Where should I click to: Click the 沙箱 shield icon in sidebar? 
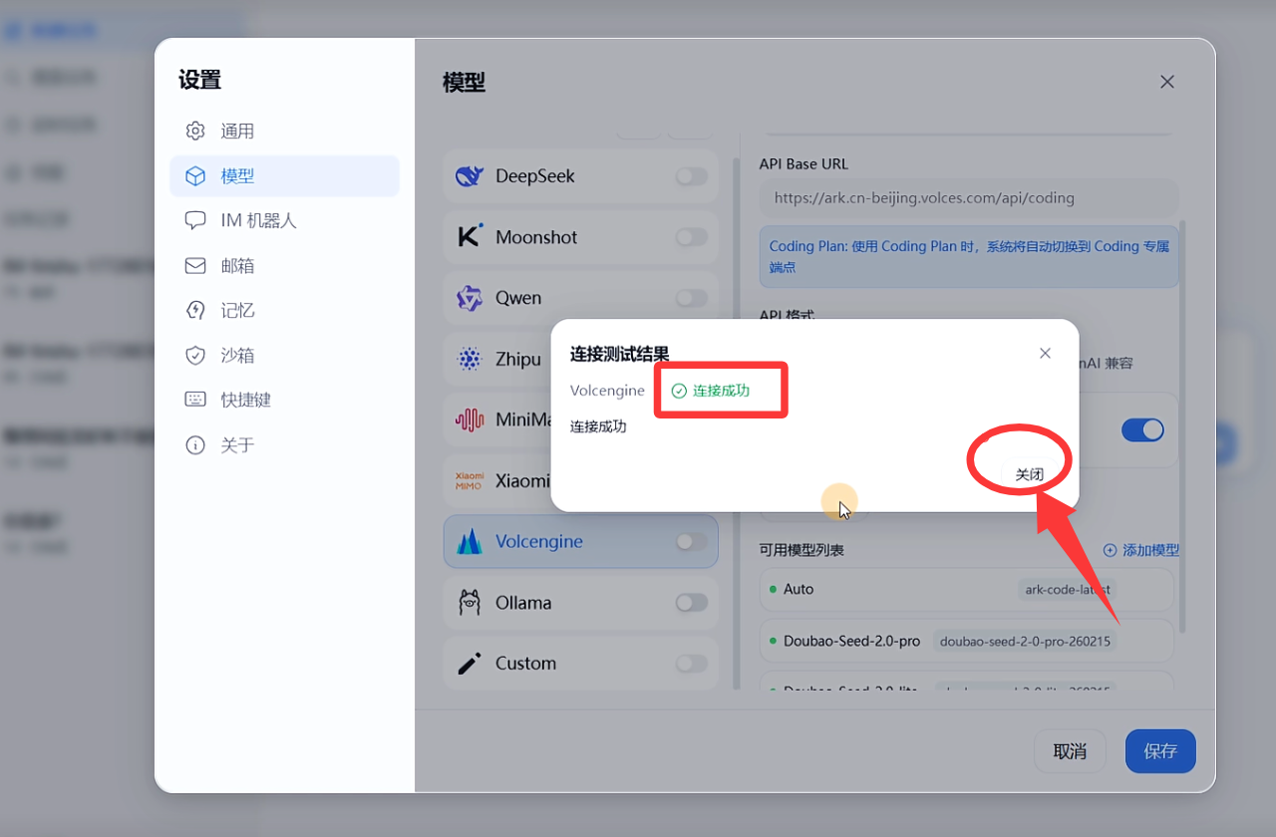(x=195, y=356)
